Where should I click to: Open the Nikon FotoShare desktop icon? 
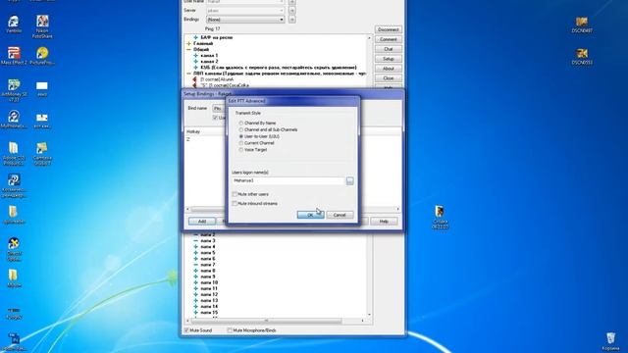(42, 26)
